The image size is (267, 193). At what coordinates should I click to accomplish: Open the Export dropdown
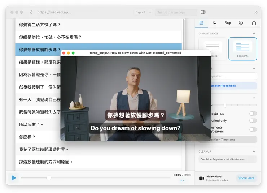(140, 12)
